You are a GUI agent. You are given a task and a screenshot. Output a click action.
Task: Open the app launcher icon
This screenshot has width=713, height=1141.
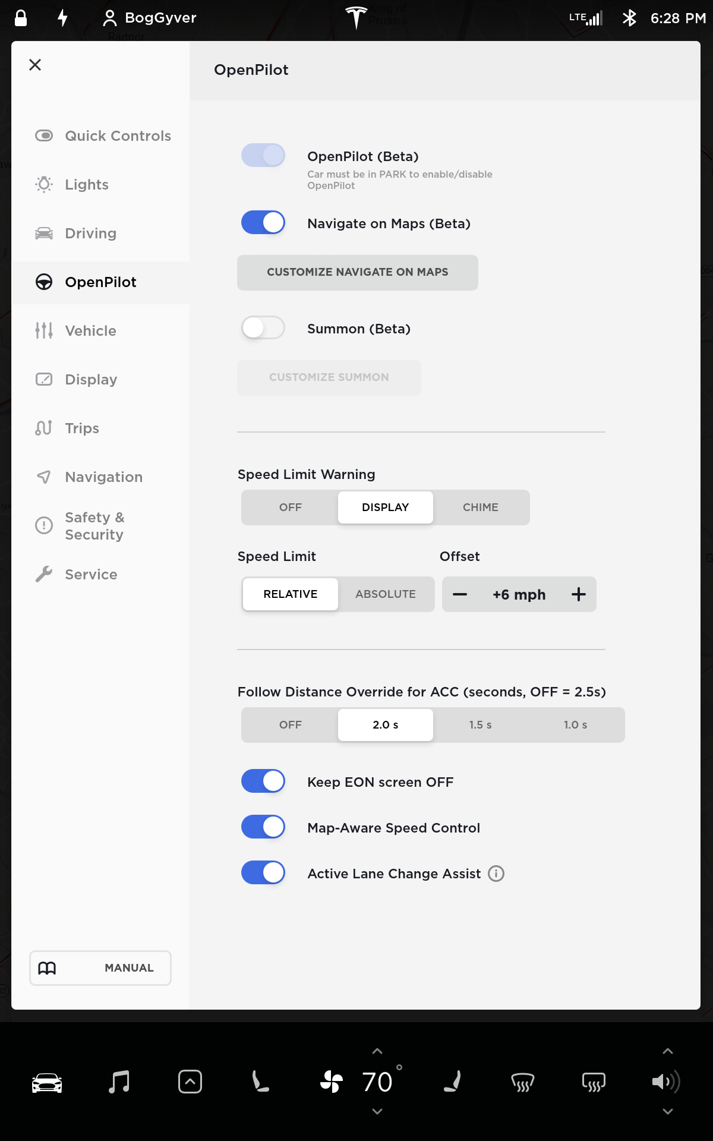(x=190, y=1082)
